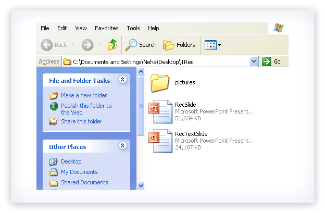Open the Desktop link in Other Places
Viewport: 325px width, 213px height.
pyautogui.click(x=71, y=161)
